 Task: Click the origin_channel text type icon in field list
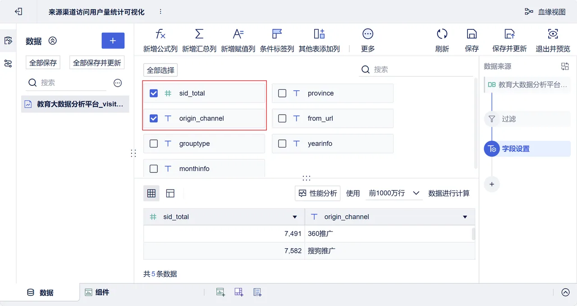168,119
